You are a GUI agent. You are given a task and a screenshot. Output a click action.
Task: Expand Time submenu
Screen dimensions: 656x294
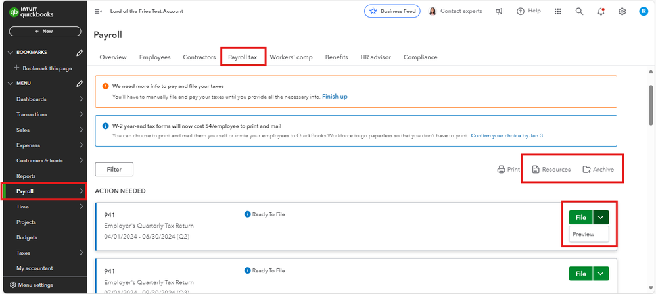pyautogui.click(x=81, y=207)
